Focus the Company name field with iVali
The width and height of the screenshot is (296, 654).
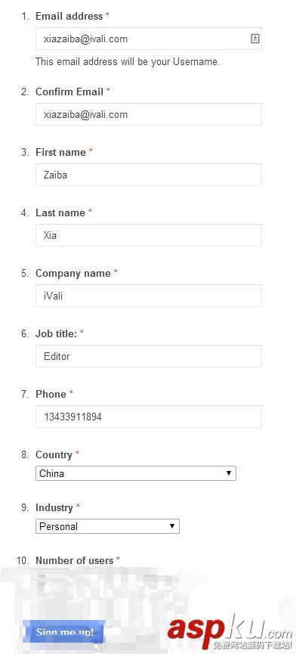[x=149, y=296]
